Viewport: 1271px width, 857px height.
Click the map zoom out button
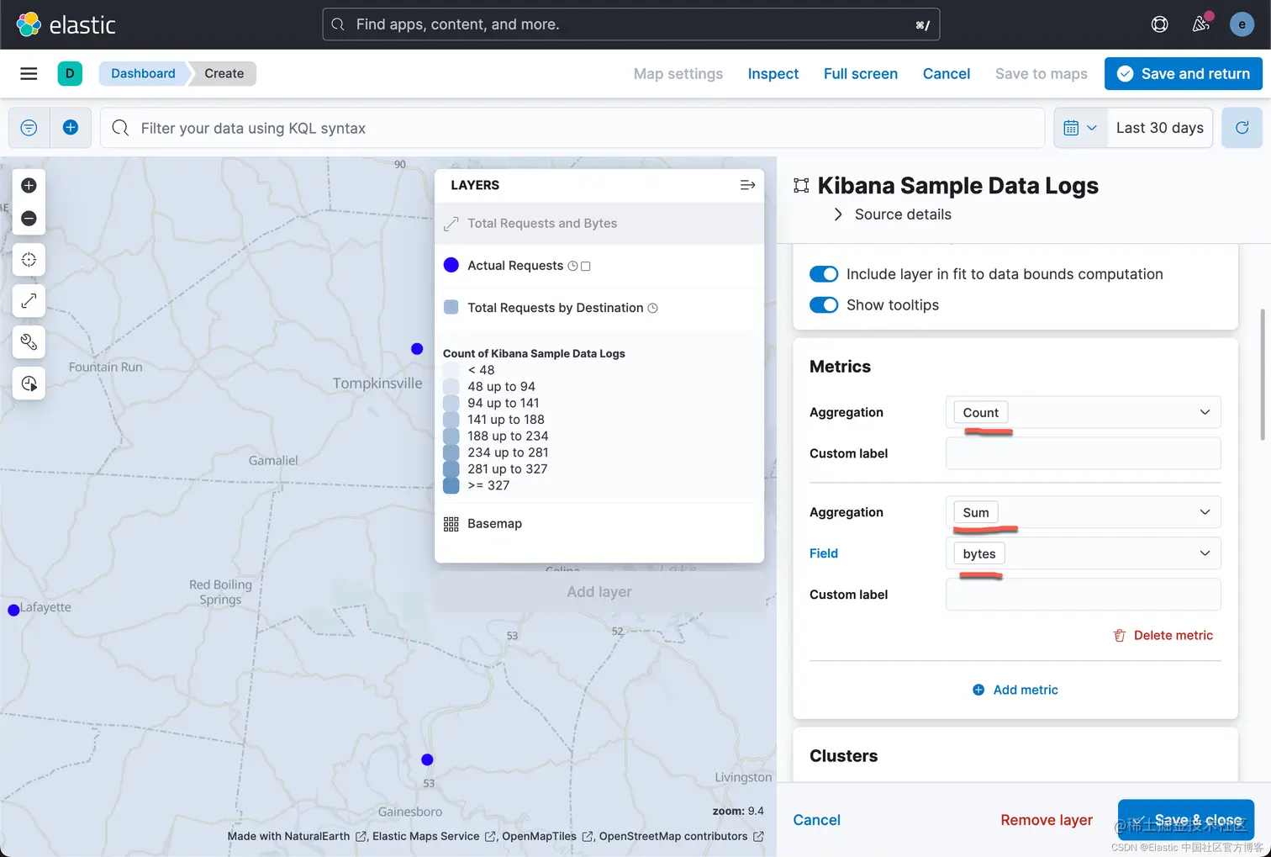[x=29, y=219]
